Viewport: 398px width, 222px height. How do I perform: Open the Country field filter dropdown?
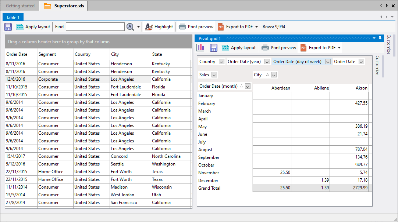coord(221,62)
